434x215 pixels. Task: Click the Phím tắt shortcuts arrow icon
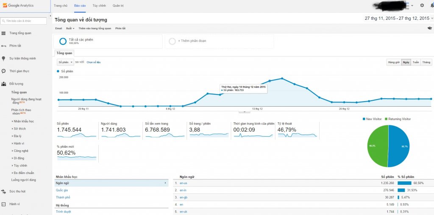click(x=4, y=46)
